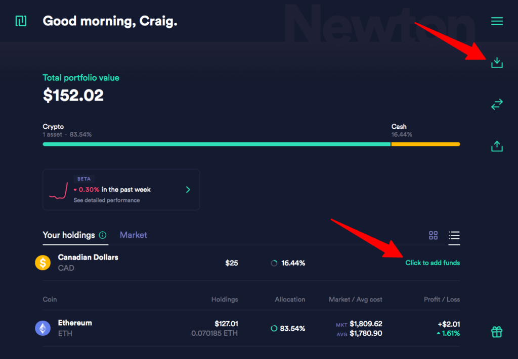Click the 1.61% profit percentage
Image resolution: width=518 pixels, height=359 pixels.
point(451,333)
